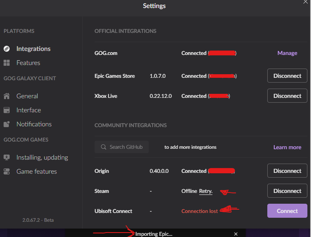Open Installing, updating settings
311x237 pixels.
click(x=42, y=158)
